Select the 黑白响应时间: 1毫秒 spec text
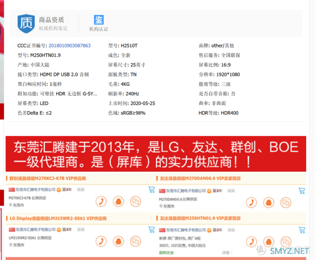315x260 pixels. (39, 84)
